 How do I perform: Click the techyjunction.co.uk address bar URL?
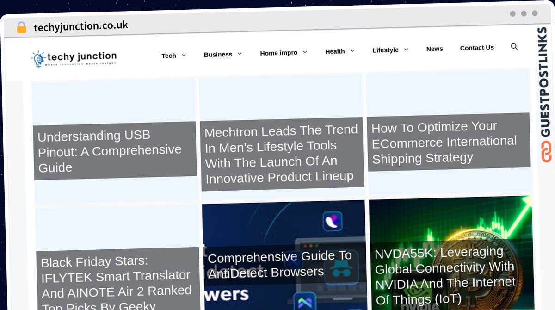(x=81, y=26)
